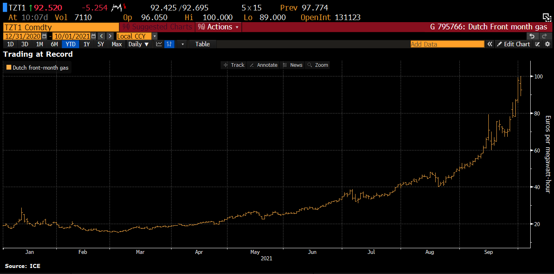Click the end date field 10/01/2021

(72, 36)
